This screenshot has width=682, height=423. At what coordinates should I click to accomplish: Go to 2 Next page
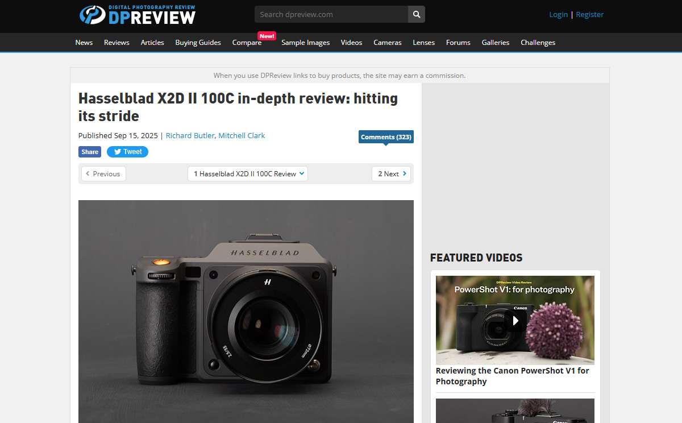(392, 174)
